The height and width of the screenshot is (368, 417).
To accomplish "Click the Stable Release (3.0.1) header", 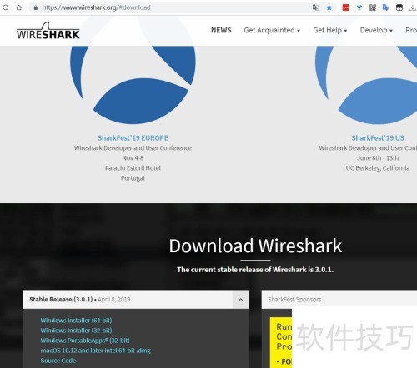I will [136, 300].
